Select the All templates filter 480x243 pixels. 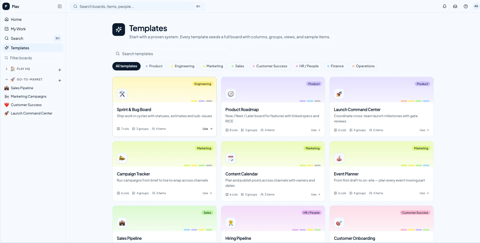(x=126, y=66)
